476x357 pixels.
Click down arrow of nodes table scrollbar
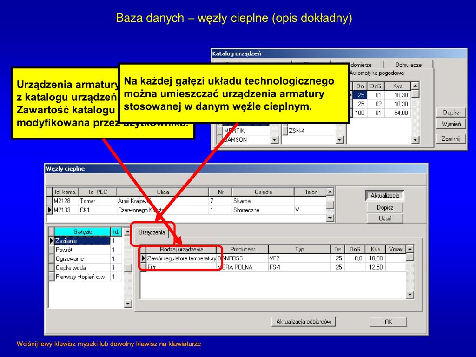pyautogui.click(x=330, y=218)
